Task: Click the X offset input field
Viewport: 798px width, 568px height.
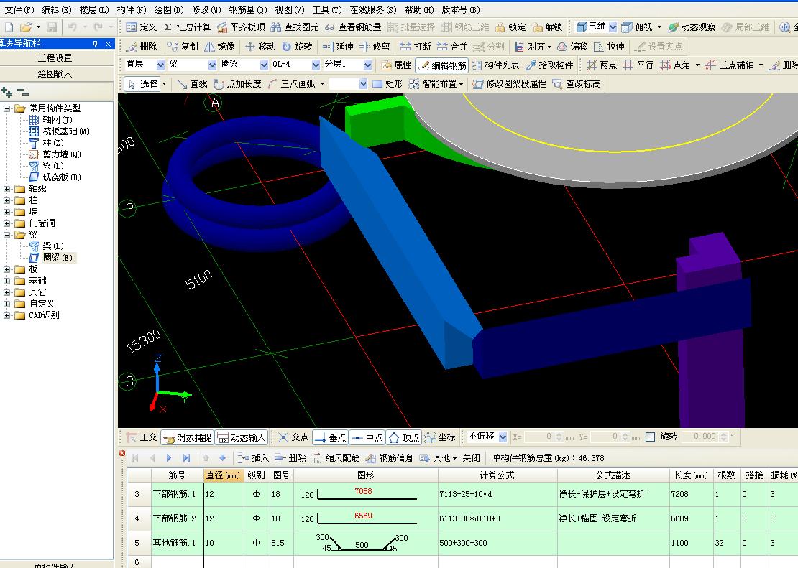Action: coord(539,437)
